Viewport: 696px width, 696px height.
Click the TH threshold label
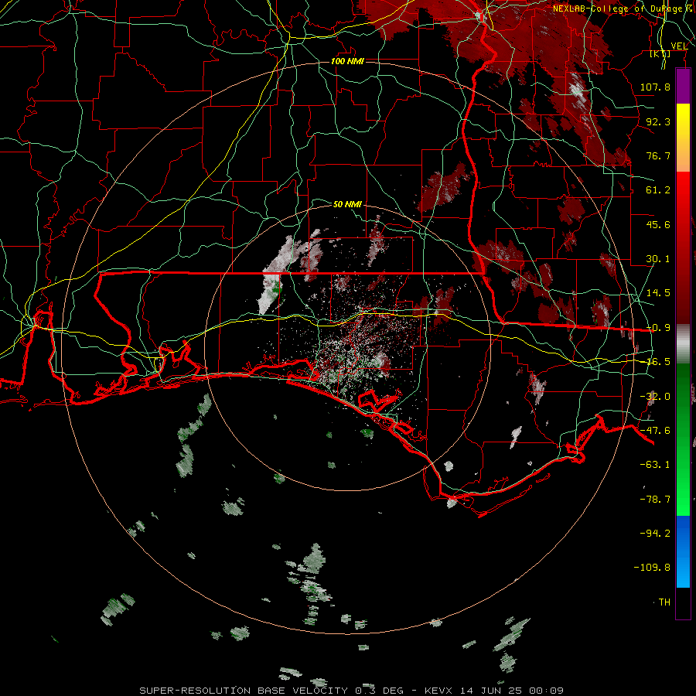(x=664, y=602)
